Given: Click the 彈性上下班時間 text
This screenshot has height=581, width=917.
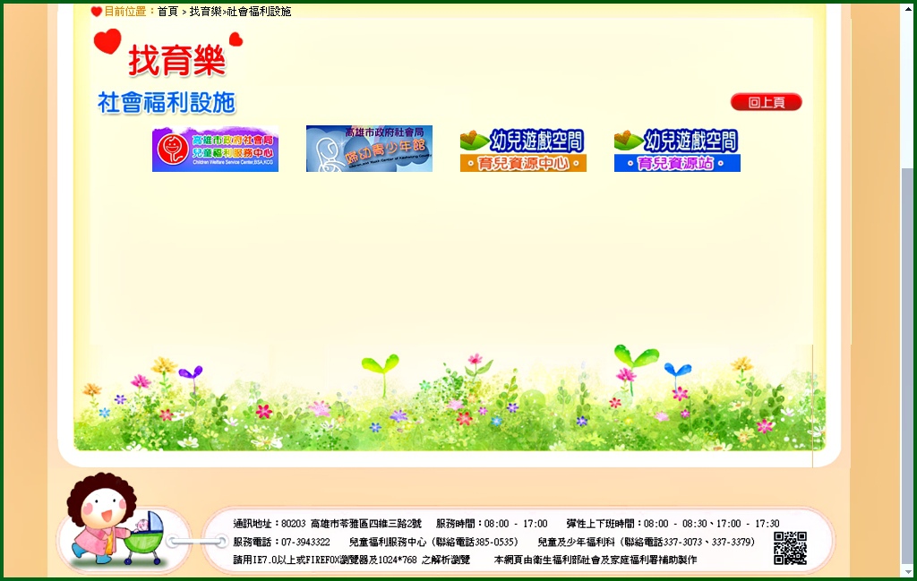Looking at the screenshot, I should 673,524.
